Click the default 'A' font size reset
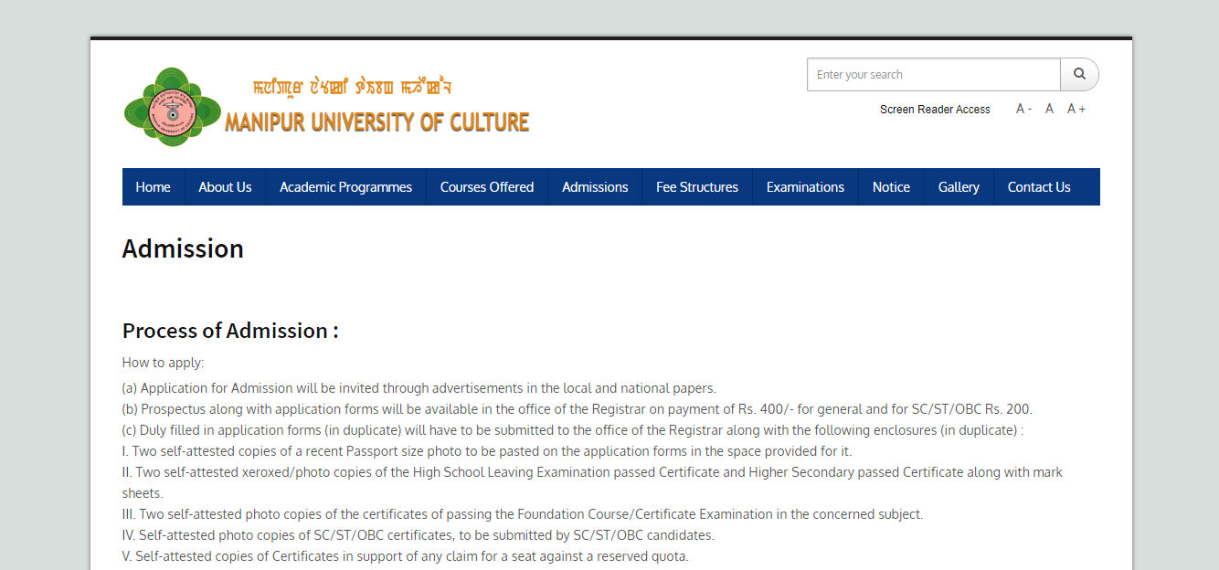Image resolution: width=1219 pixels, height=570 pixels. 1049,108
